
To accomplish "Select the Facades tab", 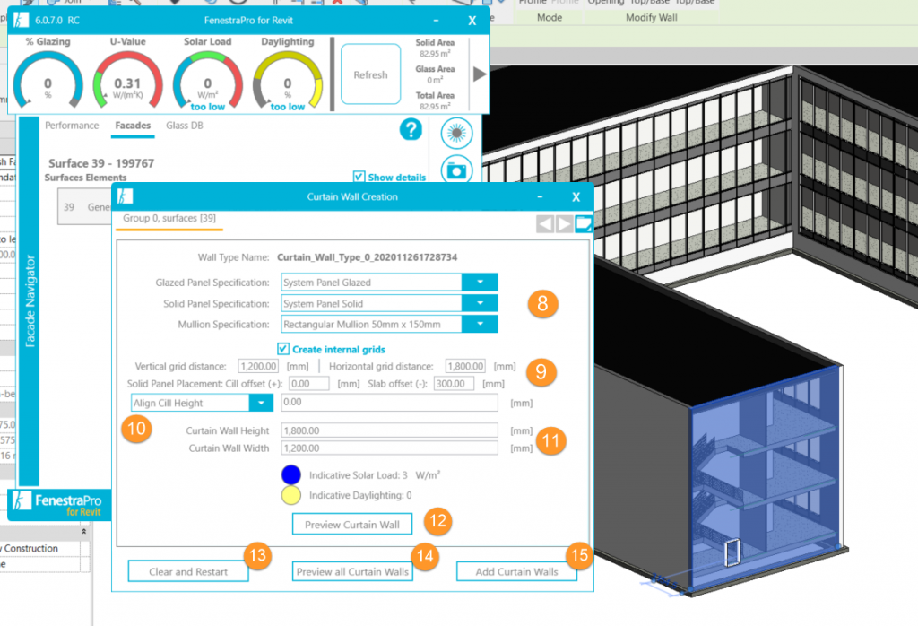I will pyautogui.click(x=133, y=126).
